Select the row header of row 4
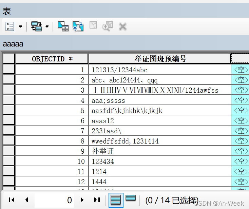Screen dimensions: 249x209 (9, 99)
